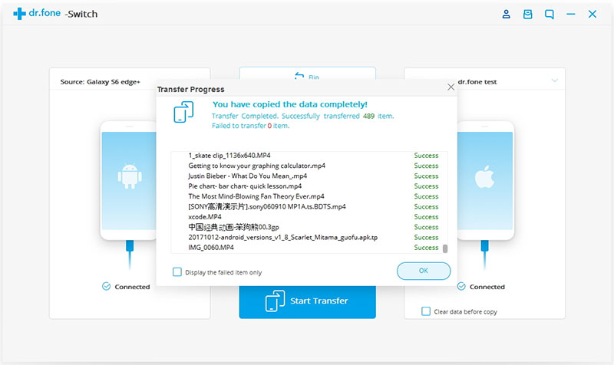Open the account profile icon

coord(506,15)
